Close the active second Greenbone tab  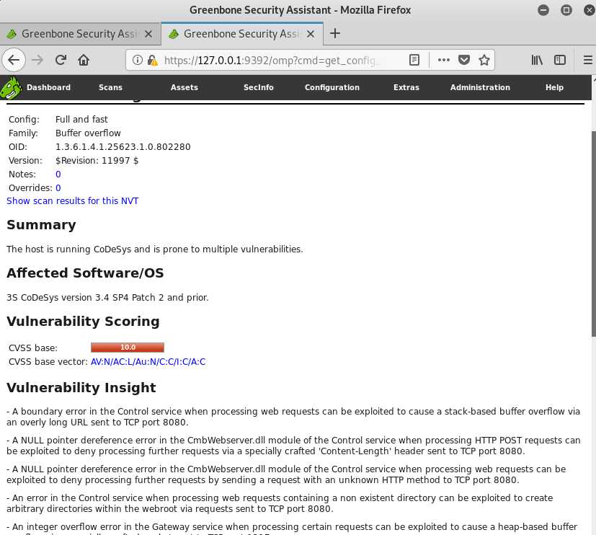(310, 34)
